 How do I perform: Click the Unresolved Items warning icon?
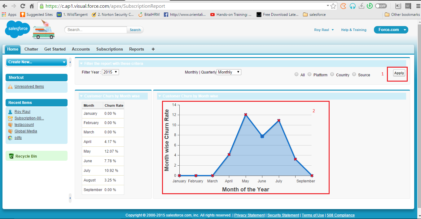10,87
